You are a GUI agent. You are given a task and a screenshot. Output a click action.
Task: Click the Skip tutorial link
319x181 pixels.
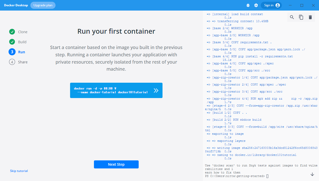point(19,171)
